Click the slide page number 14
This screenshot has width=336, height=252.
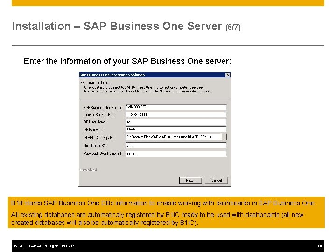[x=320, y=246]
